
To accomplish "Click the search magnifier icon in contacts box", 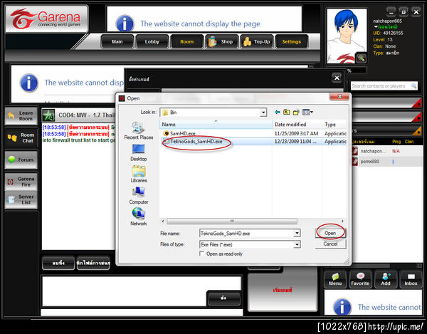I will tap(413, 86).
